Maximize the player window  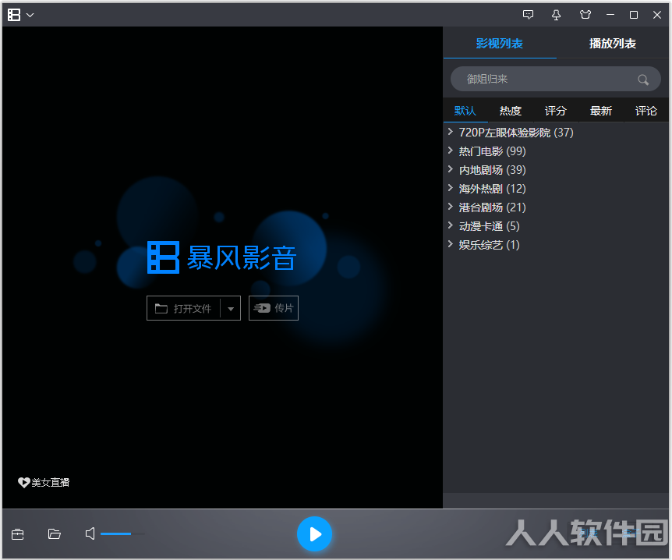click(x=634, y=15)
